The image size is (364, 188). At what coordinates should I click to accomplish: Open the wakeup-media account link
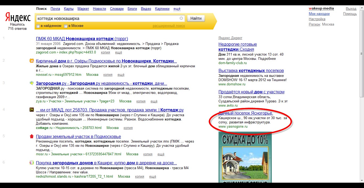tap(321, 9)
